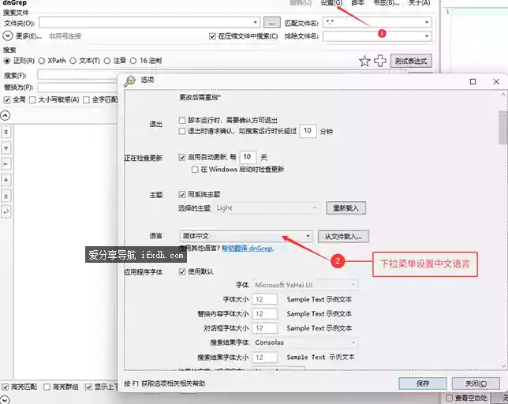Toggle 启用自动更新 checkbox
This screenshot has height=404, width=508.
tap(182, 157)
